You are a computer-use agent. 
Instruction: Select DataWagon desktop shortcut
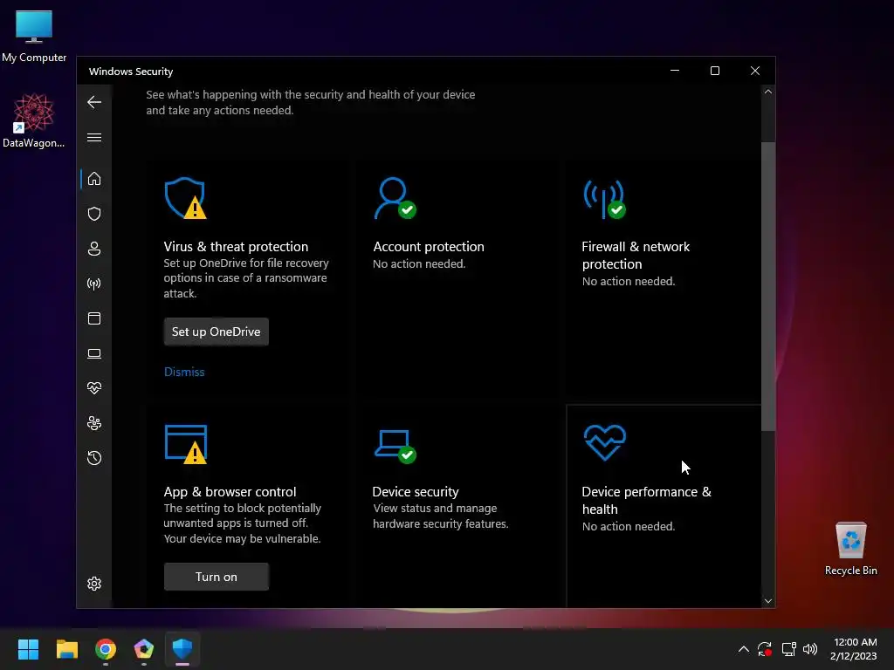[x=34, y=120]
